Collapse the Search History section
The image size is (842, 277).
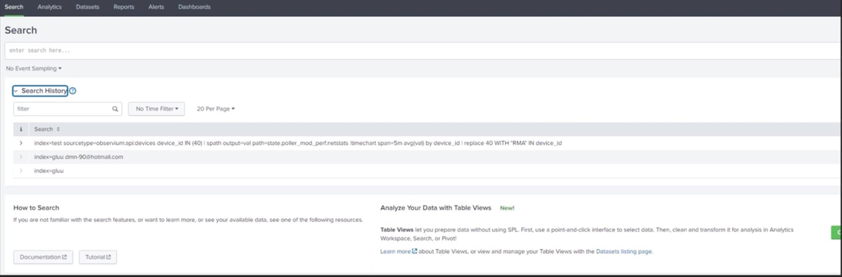coord(40,91)
